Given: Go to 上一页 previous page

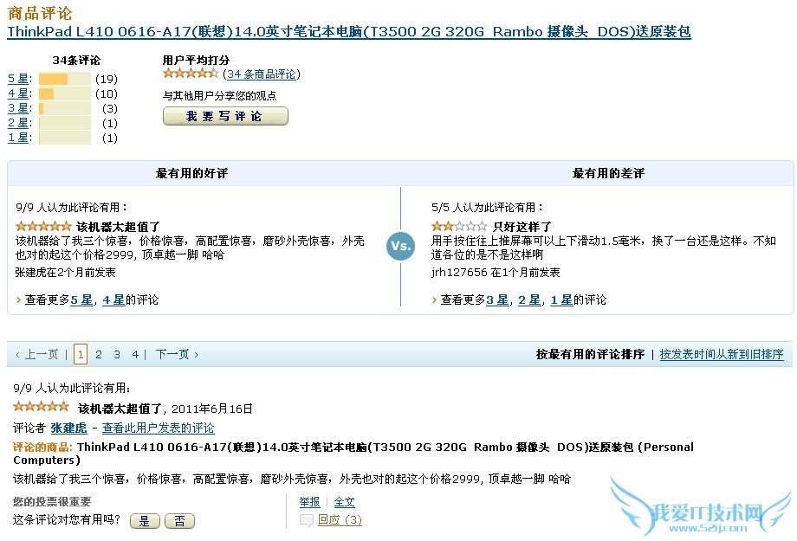Looking at the screenshot, I should [37, 354].
